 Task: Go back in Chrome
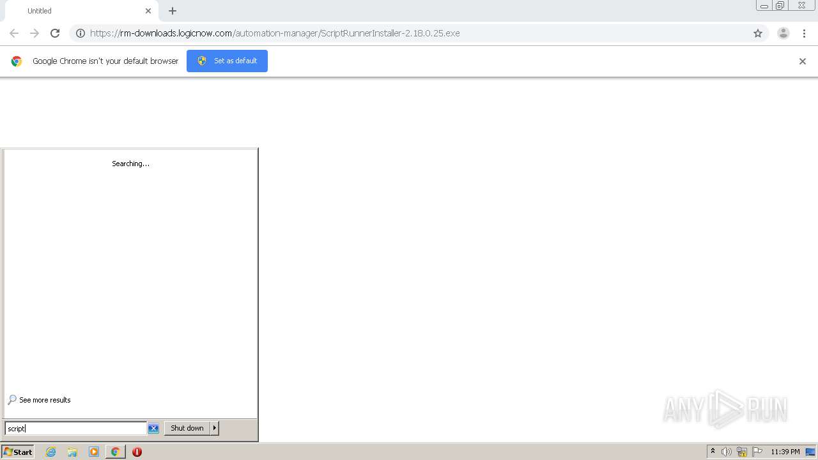coord(14,33)
